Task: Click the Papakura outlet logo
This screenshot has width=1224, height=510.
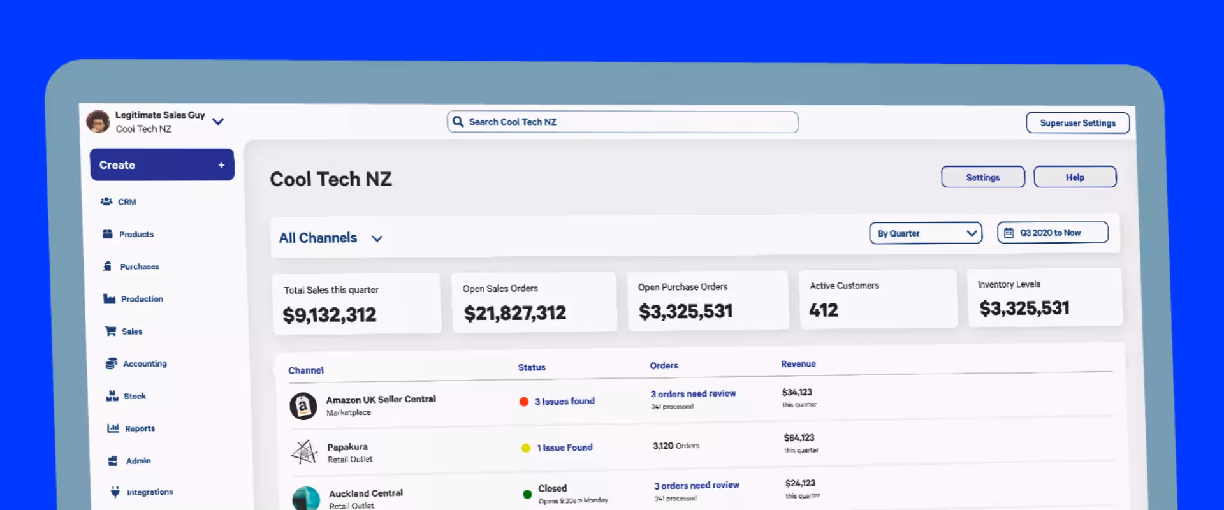Action: point(305,452)
